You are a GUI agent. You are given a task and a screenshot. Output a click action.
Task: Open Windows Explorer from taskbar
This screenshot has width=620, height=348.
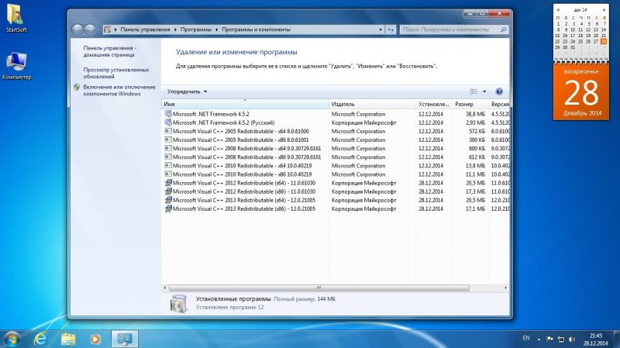click(68, 339)
